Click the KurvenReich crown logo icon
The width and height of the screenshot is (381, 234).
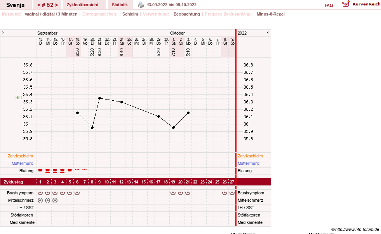[x=346, y=4]
